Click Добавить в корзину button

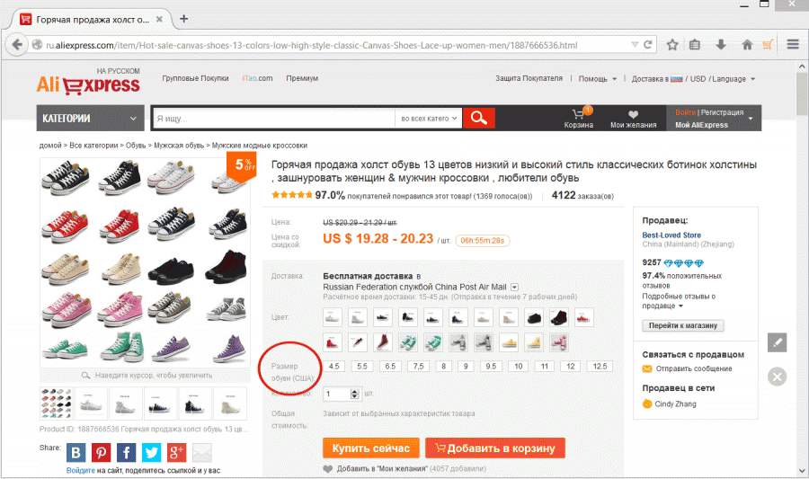tap(495, 448)
